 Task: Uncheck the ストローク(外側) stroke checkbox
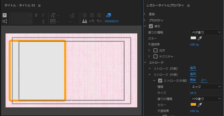[160, 81]
